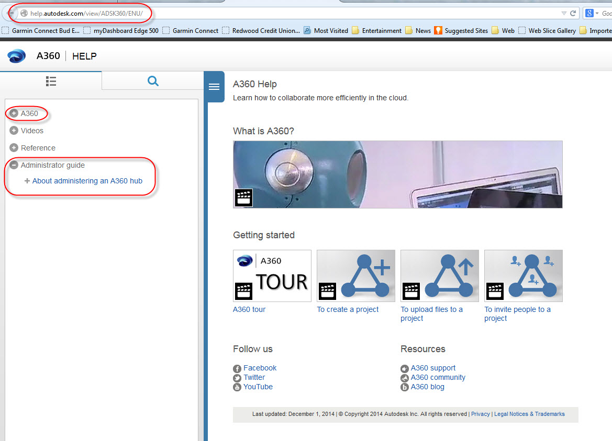
Task: Click the A360 community icon under Resources
Action: tap(404, 378)
